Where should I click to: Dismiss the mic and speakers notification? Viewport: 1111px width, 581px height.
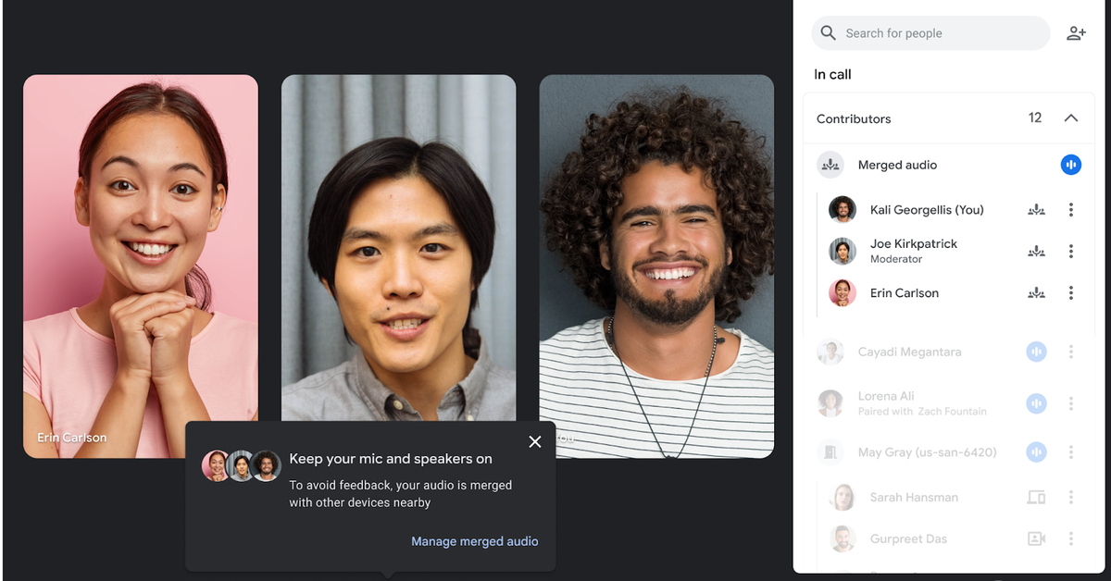tap(535, 441)
